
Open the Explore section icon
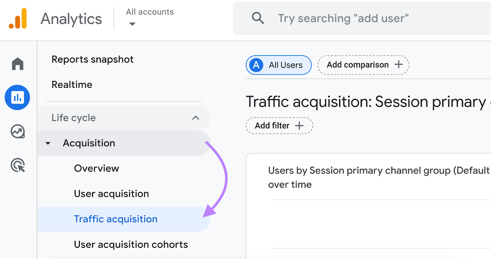(17, 132)
